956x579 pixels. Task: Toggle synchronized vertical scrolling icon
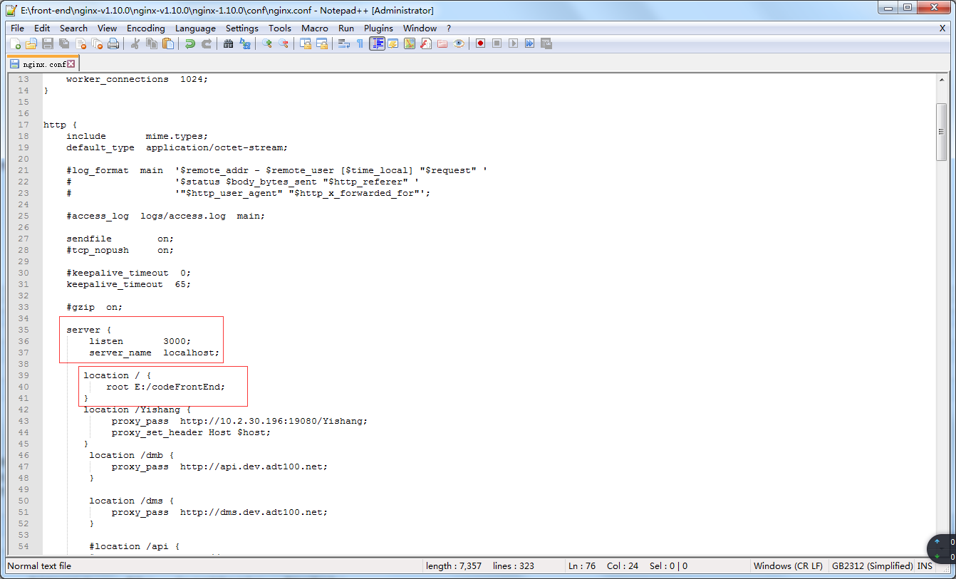click(306, 43)
